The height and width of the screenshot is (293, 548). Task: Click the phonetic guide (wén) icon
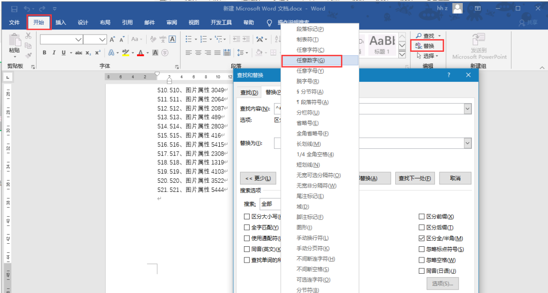163,40
